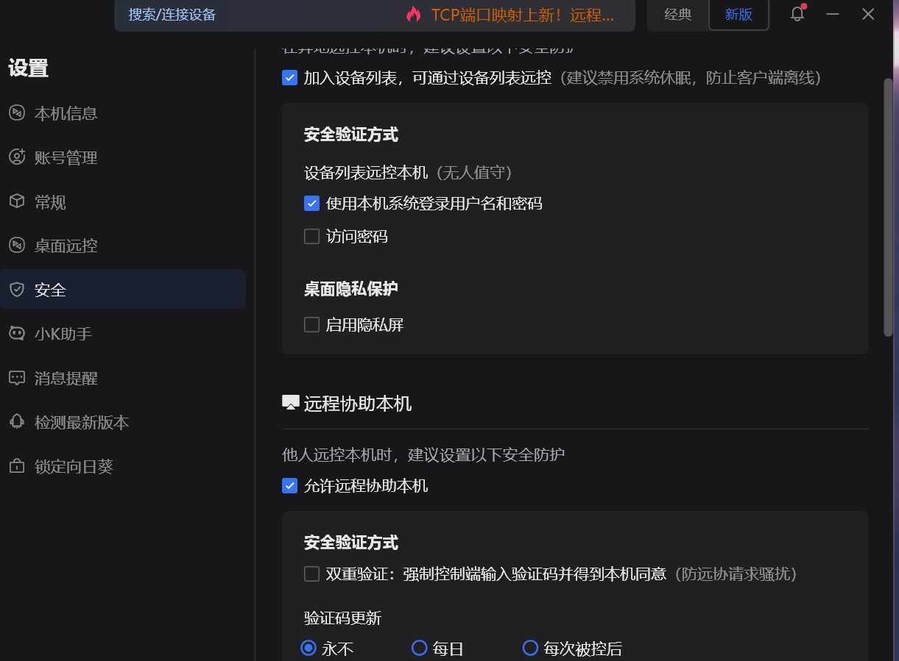The width and height of the screenshot is (899, 661).
Task: Open 小K助手 settings page
Action: [123, 334]
